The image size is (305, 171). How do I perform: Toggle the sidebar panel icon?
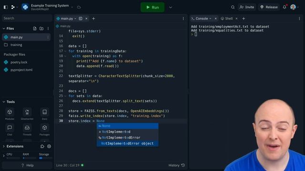coord(6,7)
